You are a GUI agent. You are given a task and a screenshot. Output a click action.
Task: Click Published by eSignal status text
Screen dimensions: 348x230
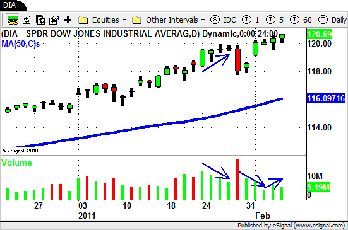tap(291, 226)
